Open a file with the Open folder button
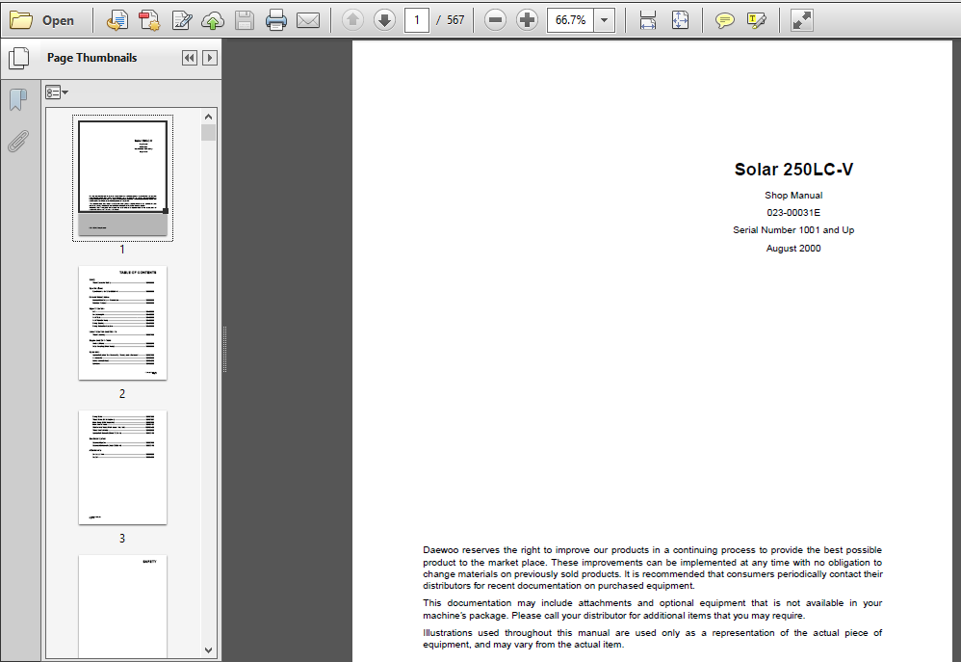The width and height of the screenshot is (961, 662). point(42,20)
